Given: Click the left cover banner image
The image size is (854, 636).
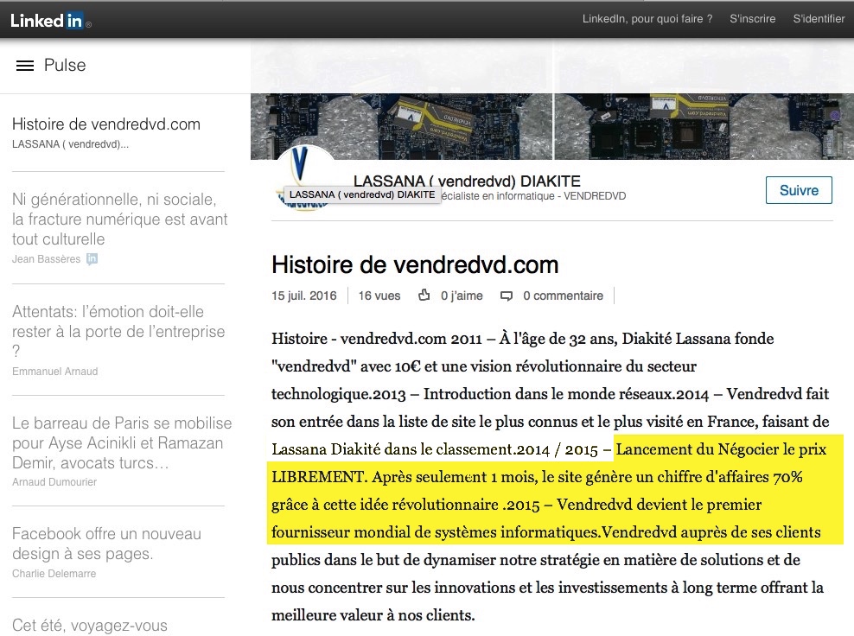Looking at the screenshot, I should pos(401,126).
